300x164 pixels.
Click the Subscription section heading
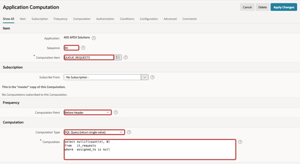13,67
